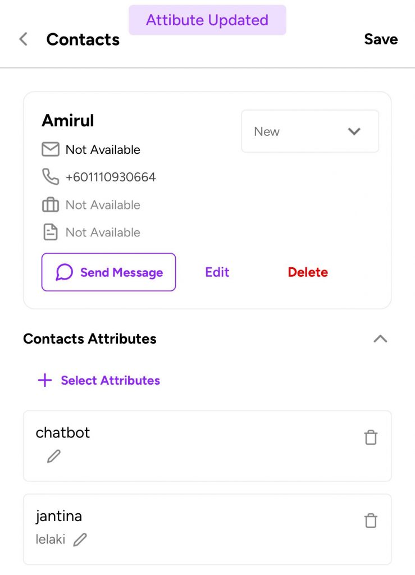The image size is (415, 575).
Task: Click the Contacts page title
Action: pos(83,39)
